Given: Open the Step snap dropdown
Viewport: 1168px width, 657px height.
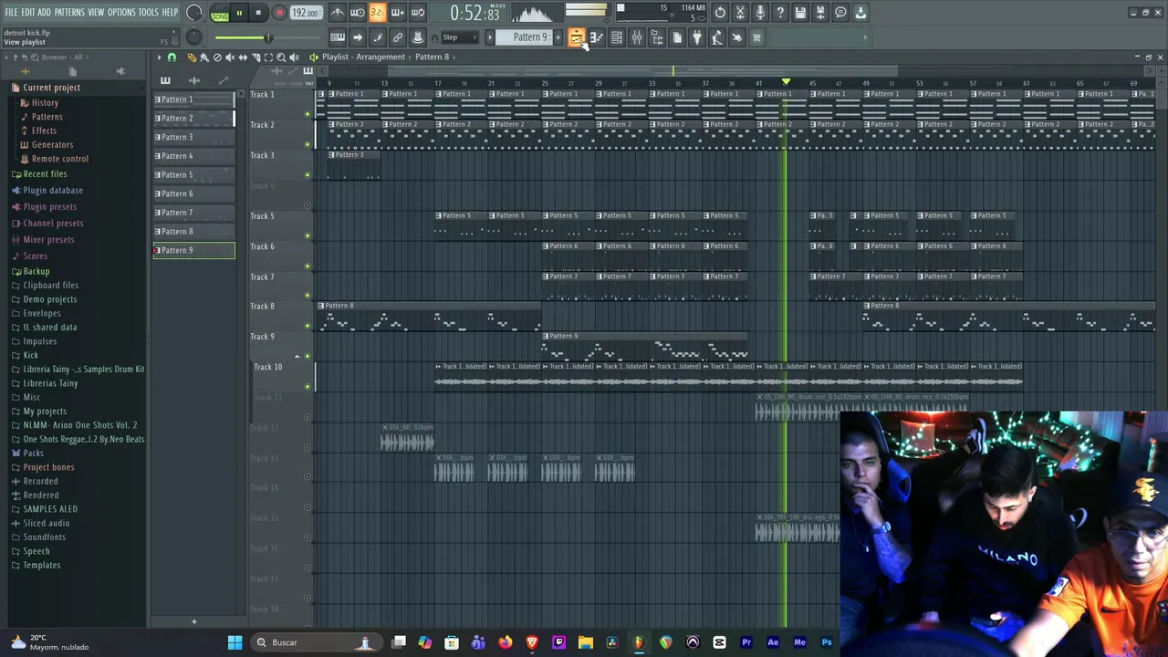Looking at the screenshot, I should [458, 37].
